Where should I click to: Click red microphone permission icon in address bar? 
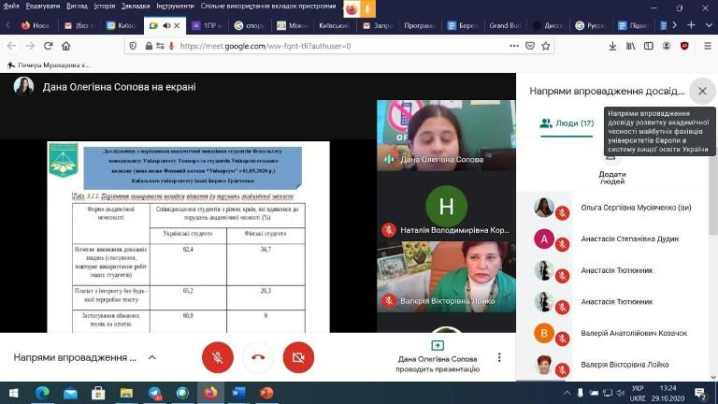[171, 46]
